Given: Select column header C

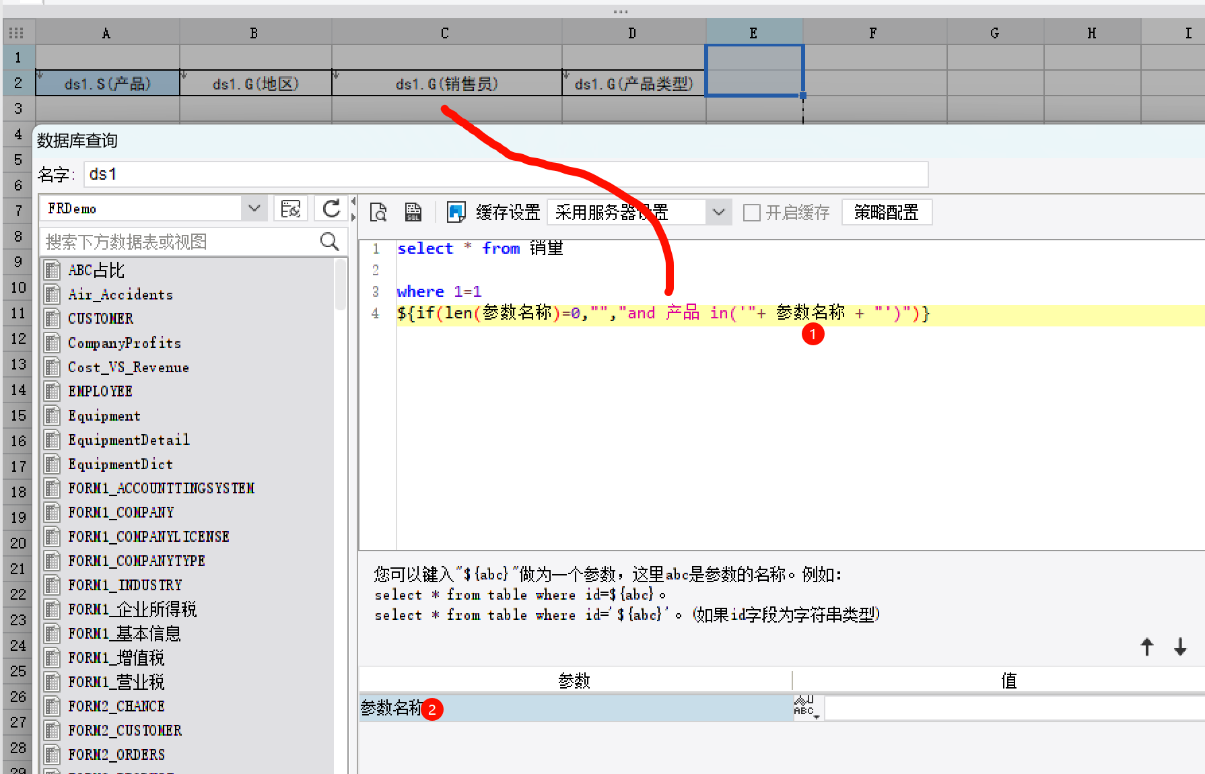Looking at the screenshot, I should (446, 33).
